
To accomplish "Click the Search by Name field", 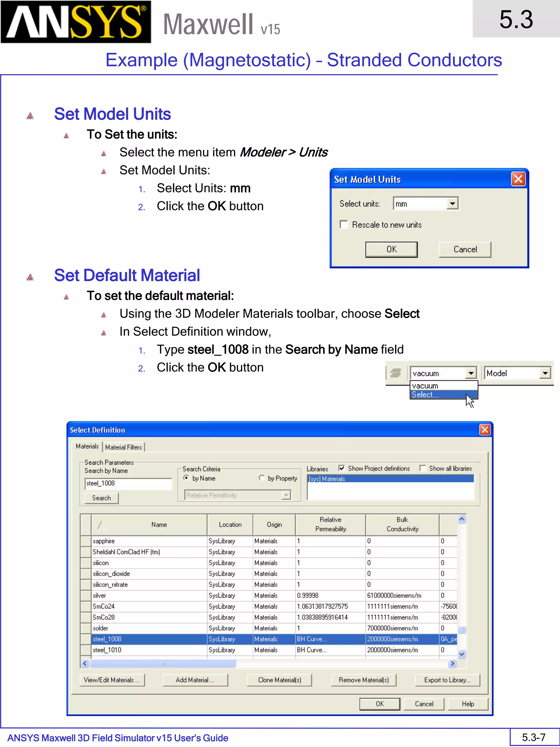I will point(128,483).
